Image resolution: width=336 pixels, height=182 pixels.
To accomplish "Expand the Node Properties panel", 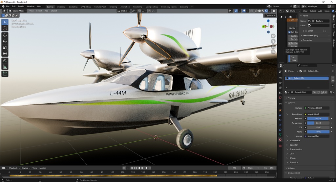I will click(307, 40).
